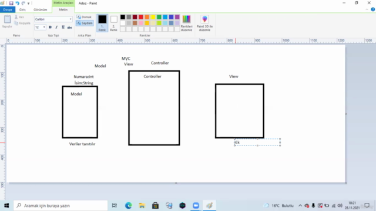This screenshot has height=211, width=376.
Task: Select the Metin Araçları contextual tab header
Action: click(63, 3)
